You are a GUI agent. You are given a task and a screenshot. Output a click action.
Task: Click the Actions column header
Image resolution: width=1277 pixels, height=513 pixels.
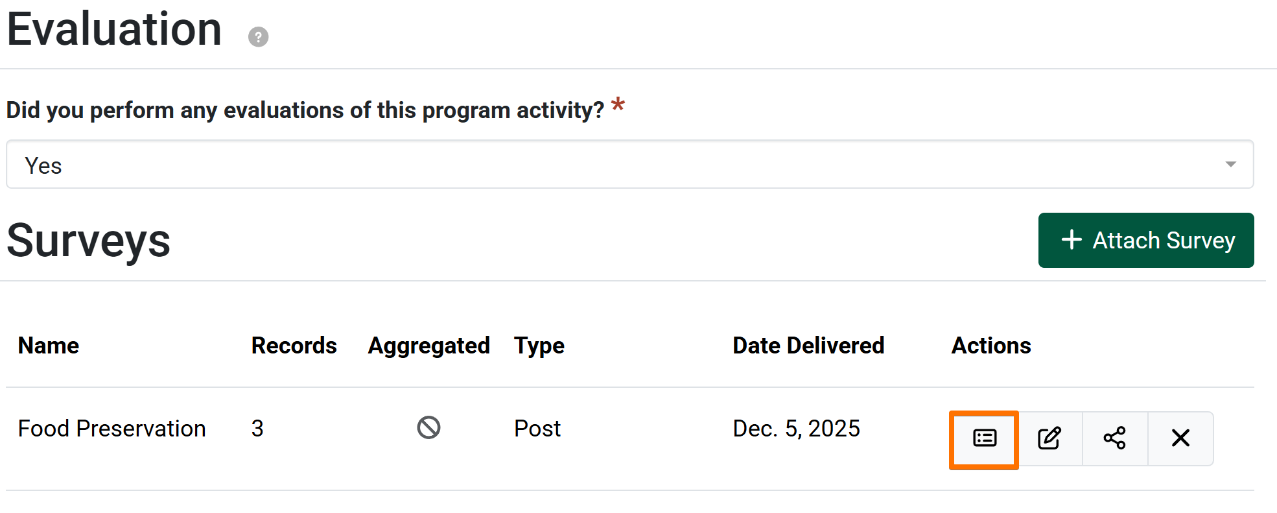tap(990, 346)
